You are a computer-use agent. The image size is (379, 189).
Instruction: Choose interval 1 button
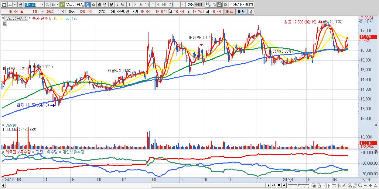(x=129, y=5)
